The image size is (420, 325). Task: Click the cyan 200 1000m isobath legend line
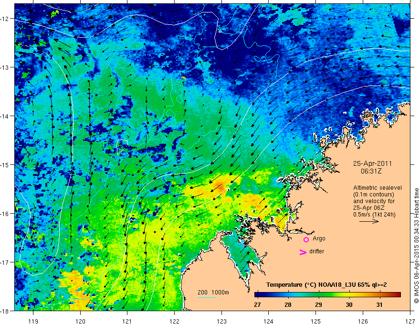pyautogui.click(x=207, y=297)
